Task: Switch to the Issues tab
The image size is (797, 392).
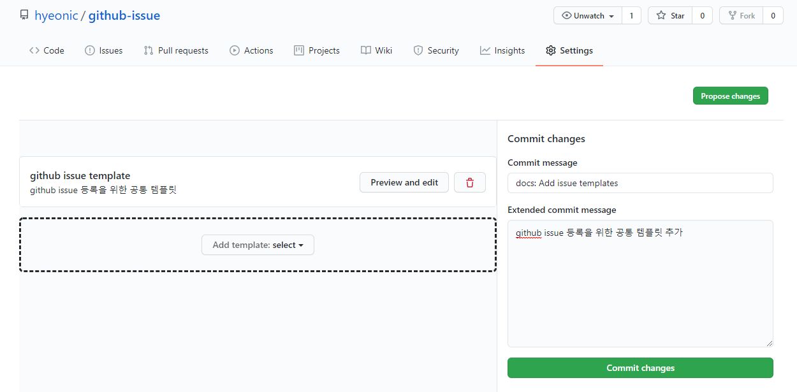Action: (x=103, y=50)
